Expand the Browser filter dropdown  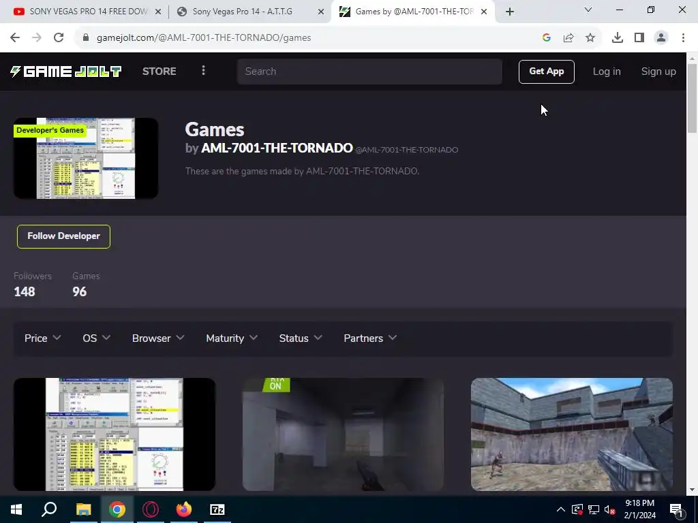click(158, 338)
